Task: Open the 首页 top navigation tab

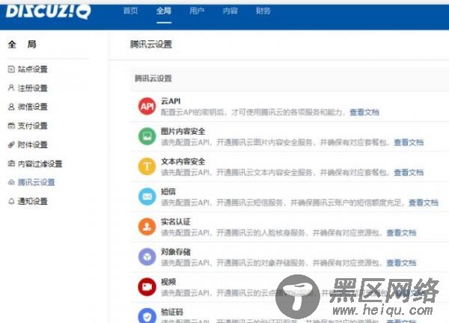Action: click(130, 11)
